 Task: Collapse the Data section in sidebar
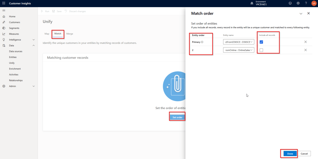(x=34, y=45)
